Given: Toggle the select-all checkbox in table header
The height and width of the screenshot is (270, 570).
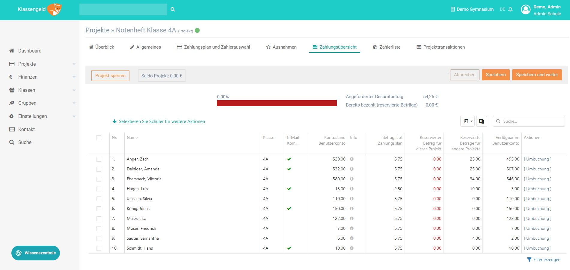Looking at the screenshot, I should point(99,138).
